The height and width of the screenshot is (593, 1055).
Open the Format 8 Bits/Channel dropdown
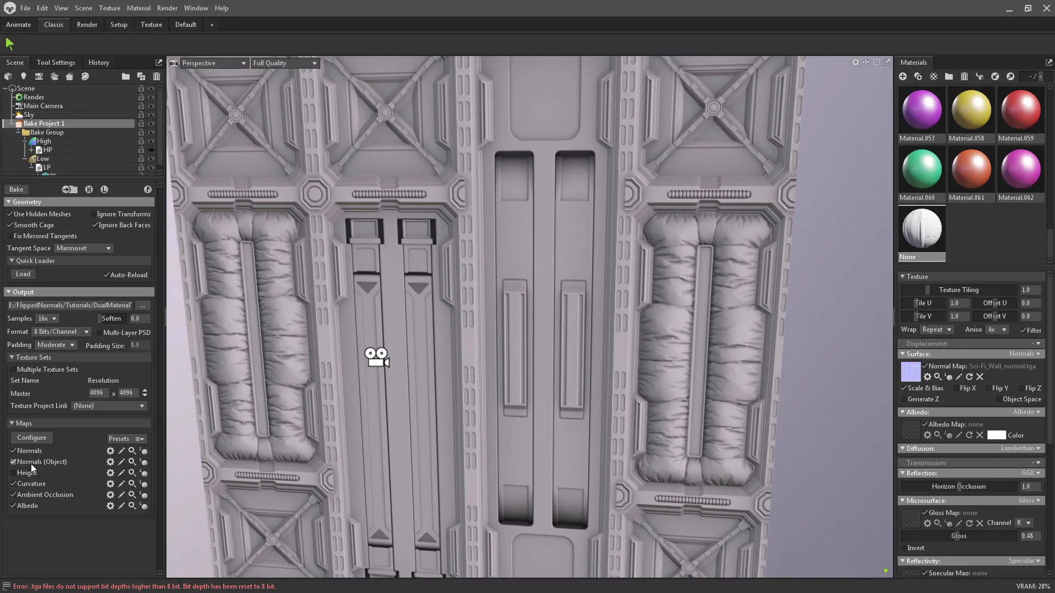point(61,332)
